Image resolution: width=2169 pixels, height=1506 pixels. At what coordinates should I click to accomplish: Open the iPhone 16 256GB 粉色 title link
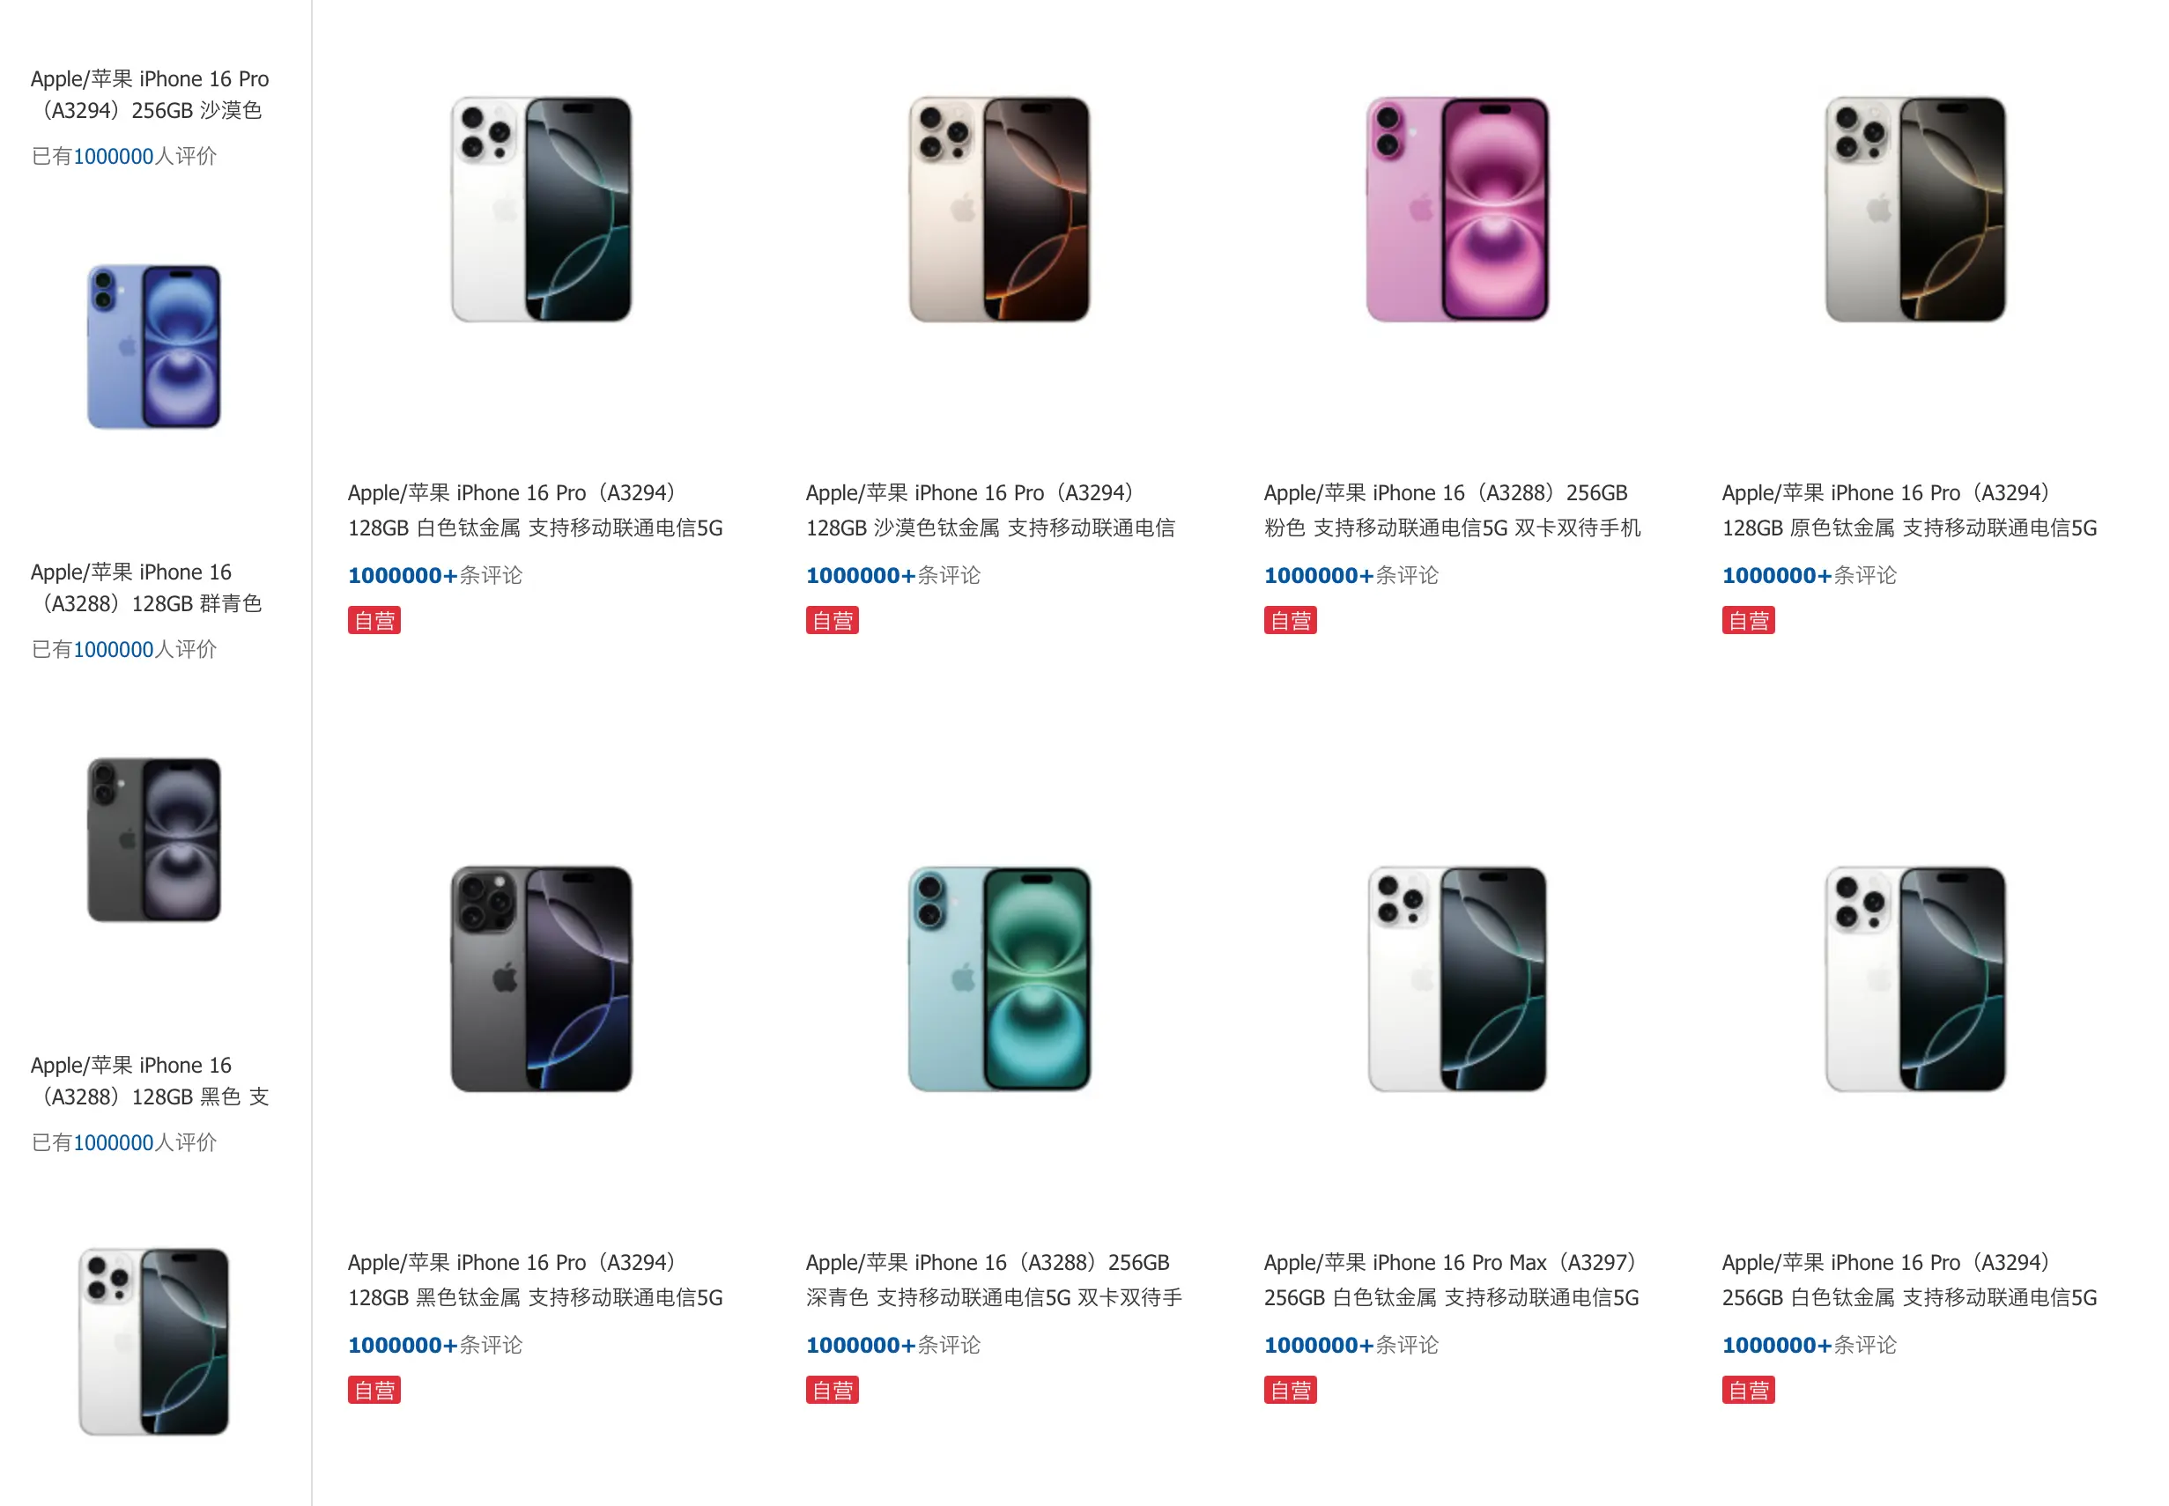pos(1451,510)
